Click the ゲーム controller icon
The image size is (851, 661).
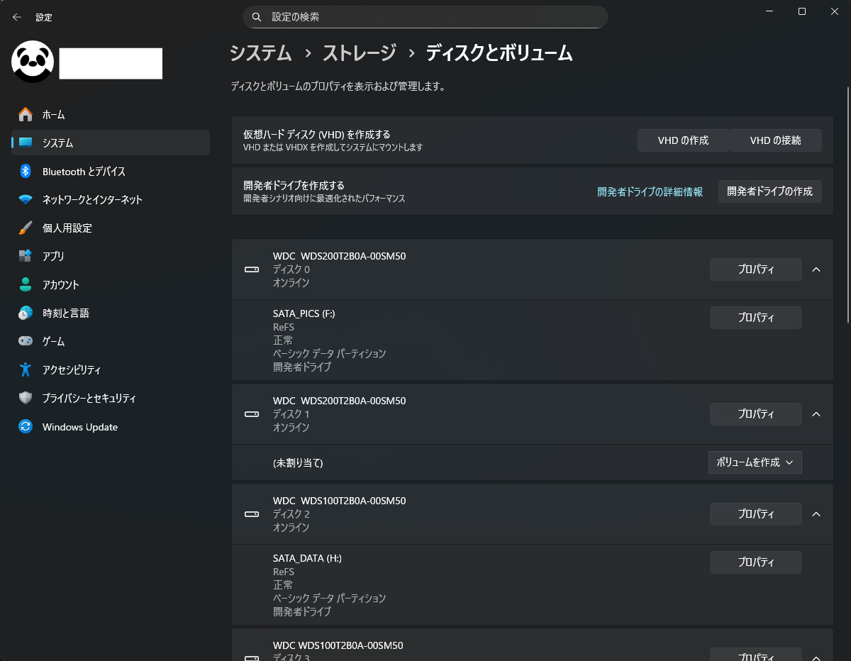click(26, 341)
